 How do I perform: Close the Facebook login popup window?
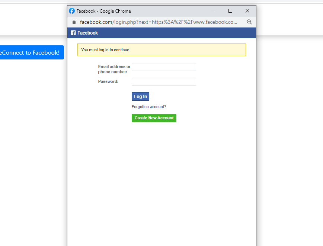pyautogui.click(x=247, y=11)
